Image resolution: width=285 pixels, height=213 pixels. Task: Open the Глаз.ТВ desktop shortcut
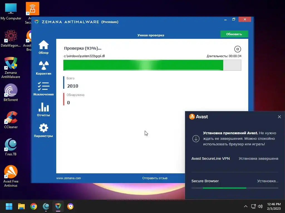[11, 147]
